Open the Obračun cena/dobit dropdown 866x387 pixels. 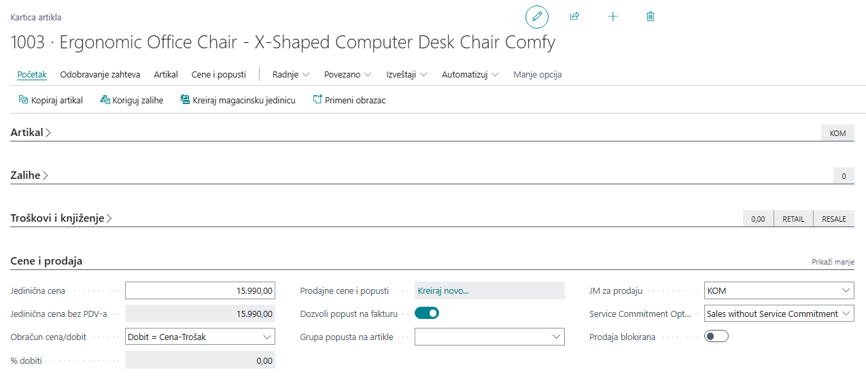click(201, 337)
